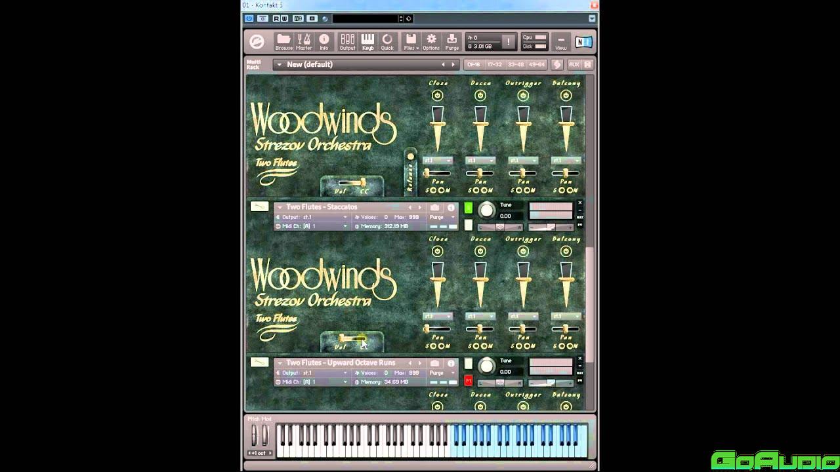
Task: Take snapshot of Two Flutes Staccatos
Action: pos(434,207)
